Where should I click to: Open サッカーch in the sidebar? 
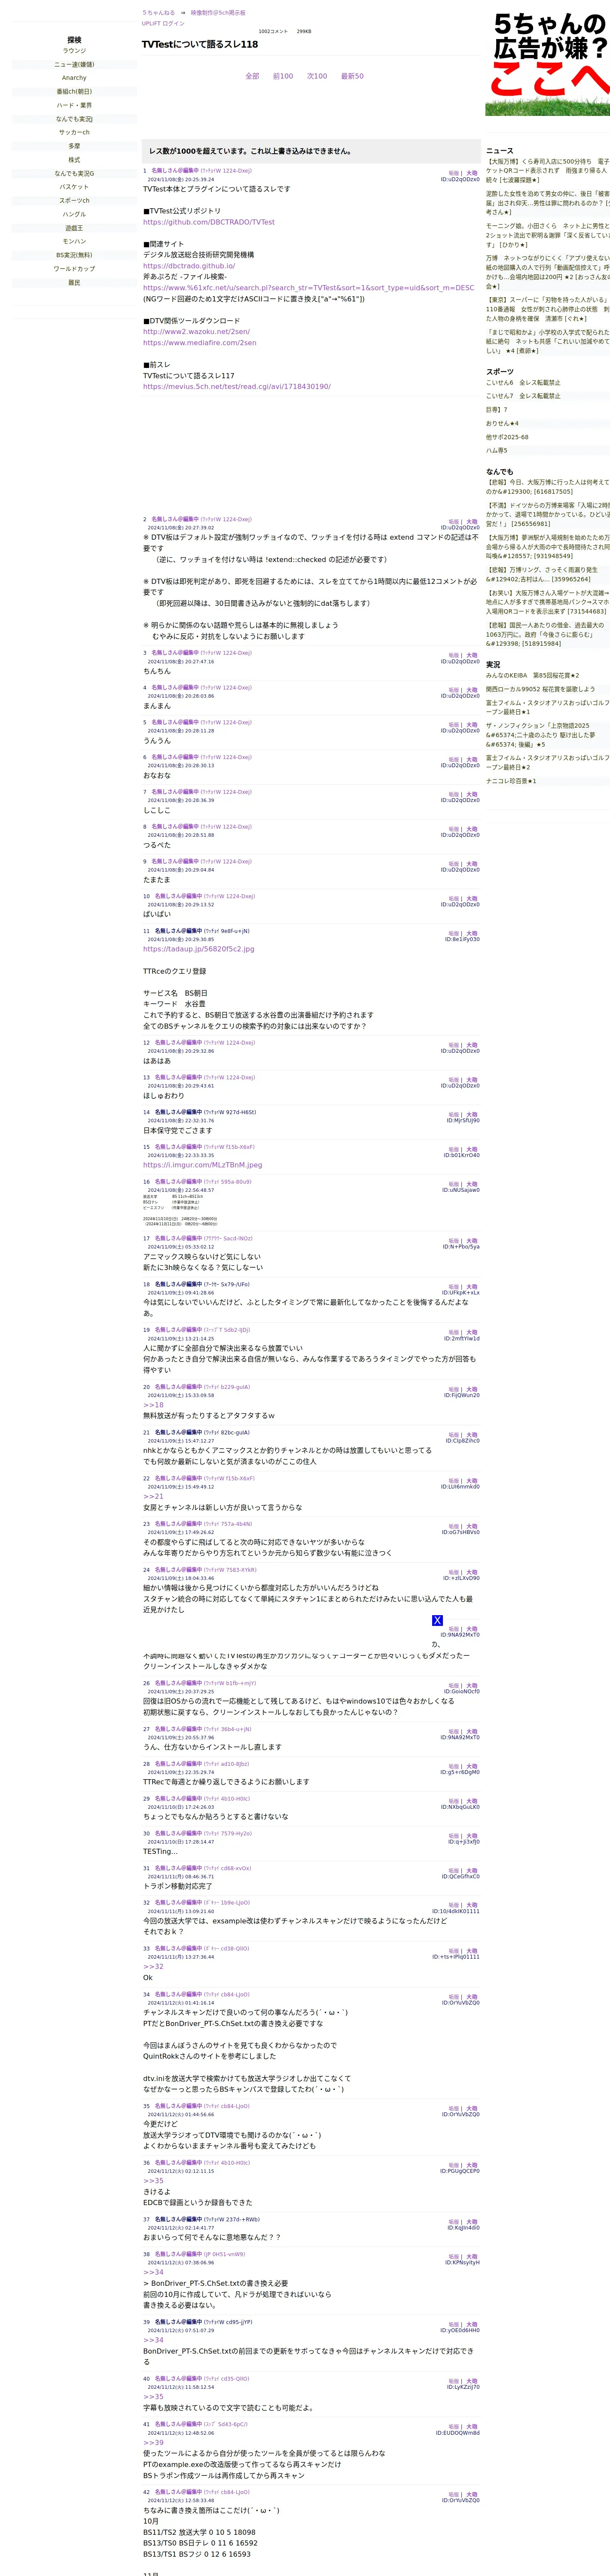[74, 132]
